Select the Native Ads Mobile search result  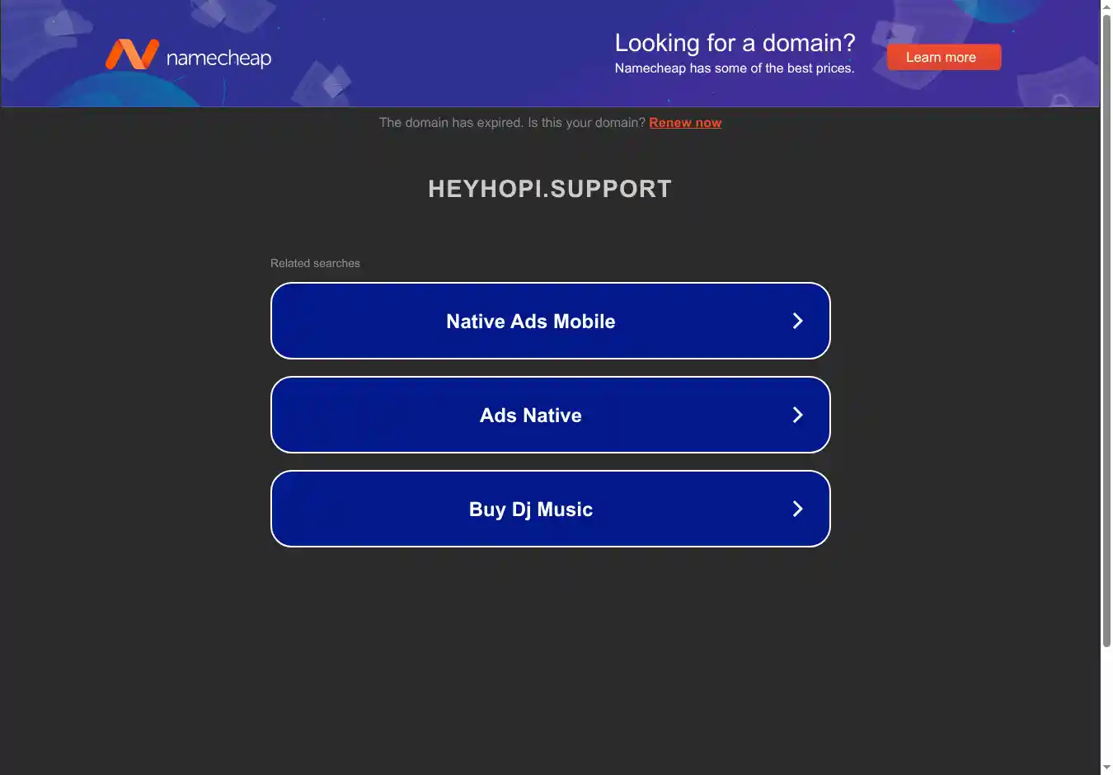click(x=550, y=321)
